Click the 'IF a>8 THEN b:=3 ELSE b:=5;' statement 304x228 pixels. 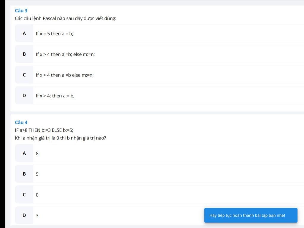click(x=44, y=130)
